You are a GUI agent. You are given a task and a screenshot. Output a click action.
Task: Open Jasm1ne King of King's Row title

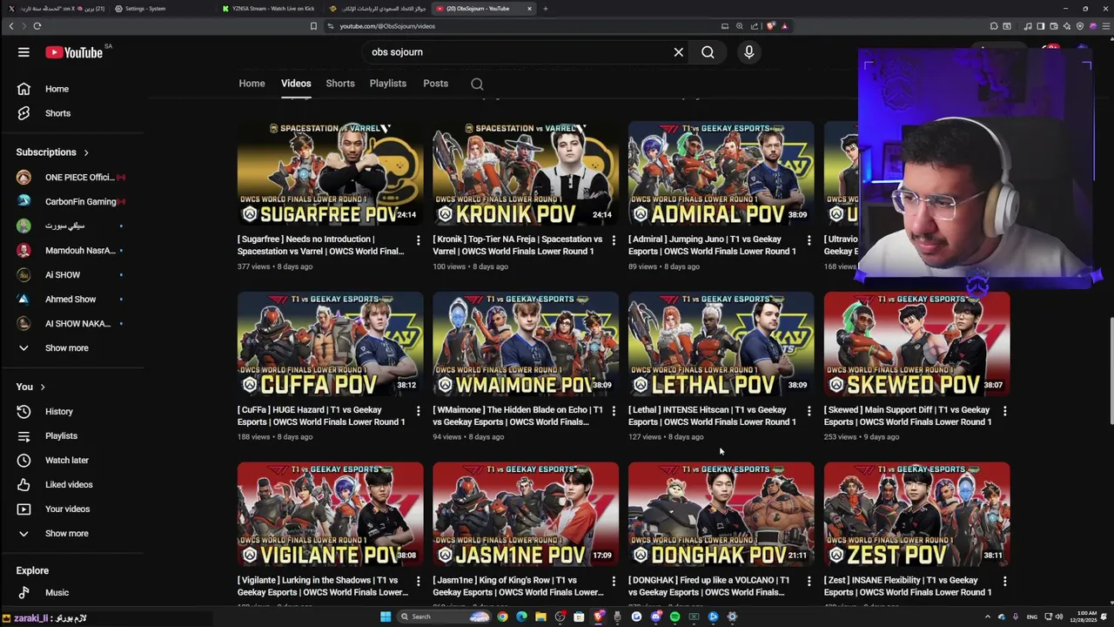tap(518, 586)
